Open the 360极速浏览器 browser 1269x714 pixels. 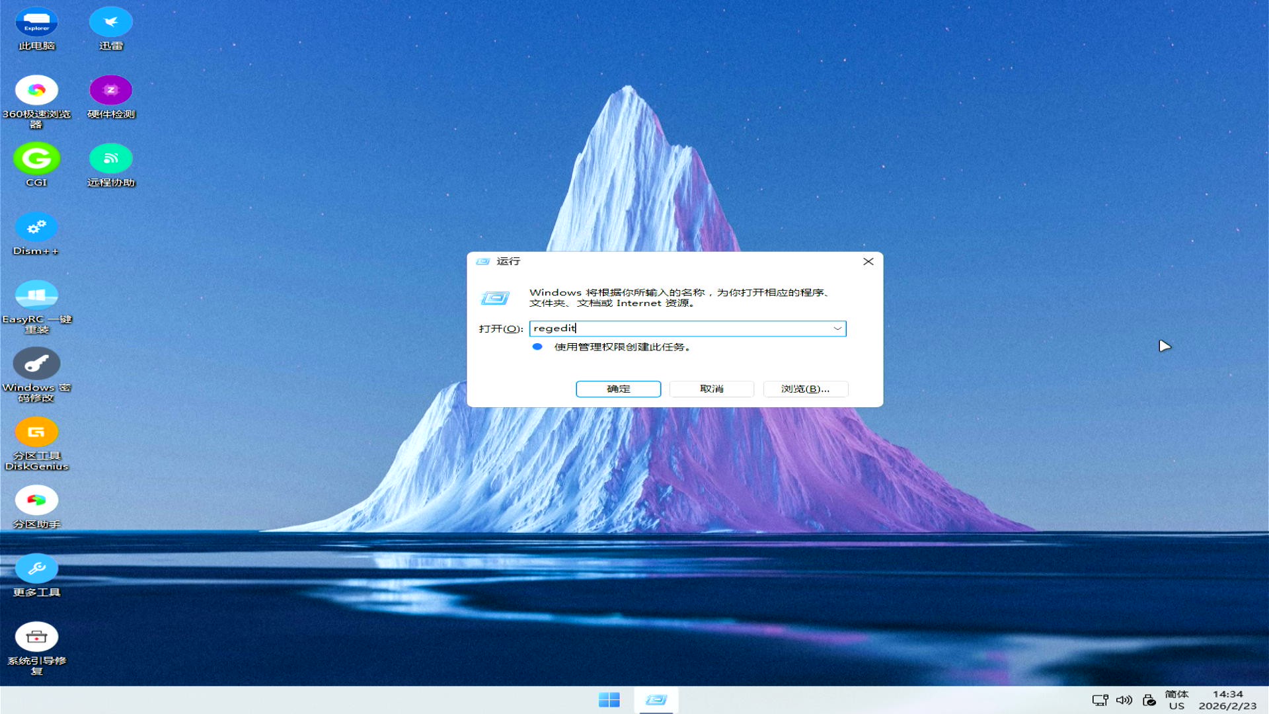tap(36, 89)
